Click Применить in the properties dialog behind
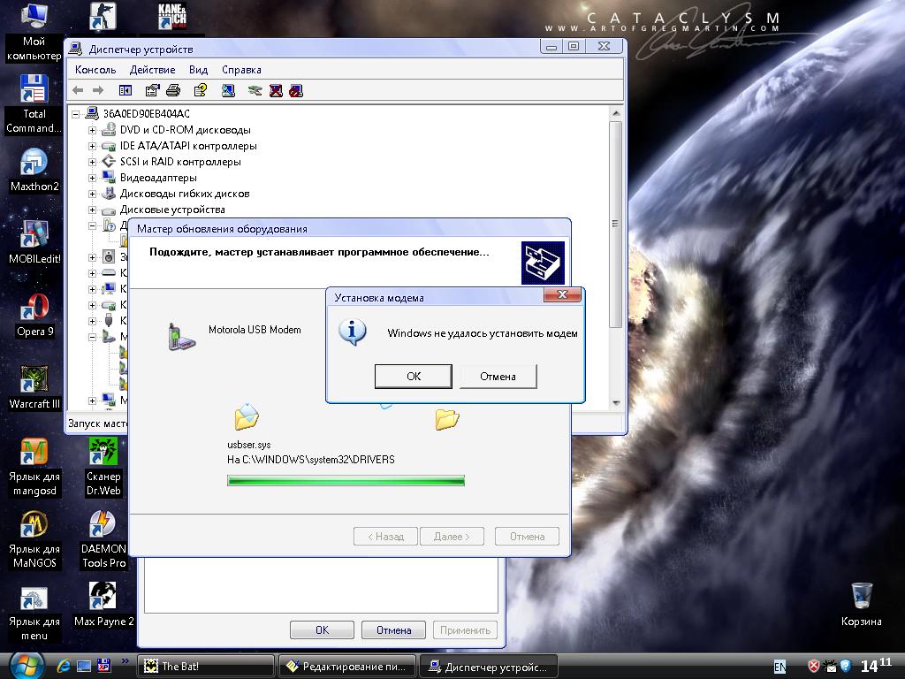 pos(465,629)
